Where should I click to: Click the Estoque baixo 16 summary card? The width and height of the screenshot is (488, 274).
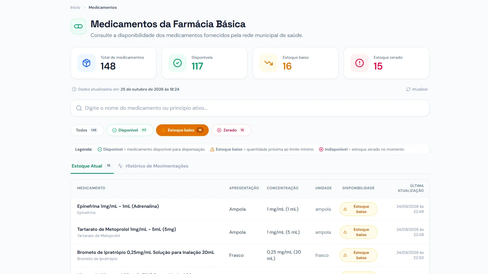click(296, 63)
